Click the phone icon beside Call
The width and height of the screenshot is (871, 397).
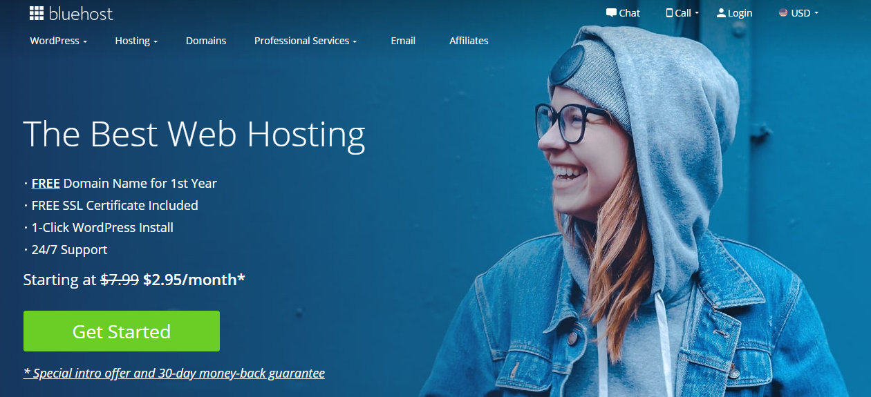[x=669, y=13]
